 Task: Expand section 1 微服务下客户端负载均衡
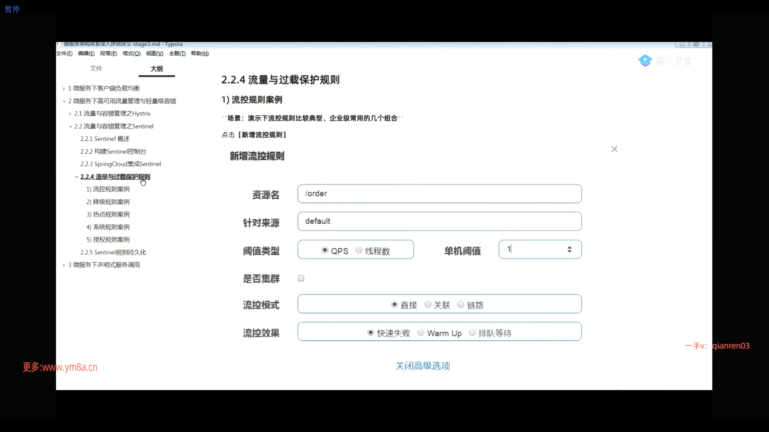[x=64, y=88]
